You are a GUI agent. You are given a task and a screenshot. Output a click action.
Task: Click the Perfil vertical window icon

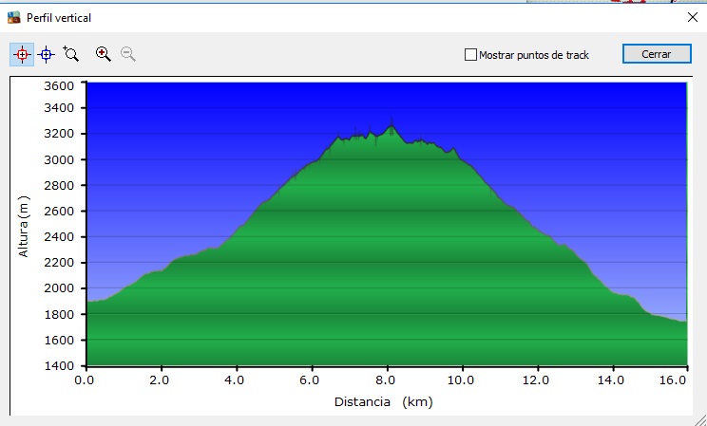(14, 18)
